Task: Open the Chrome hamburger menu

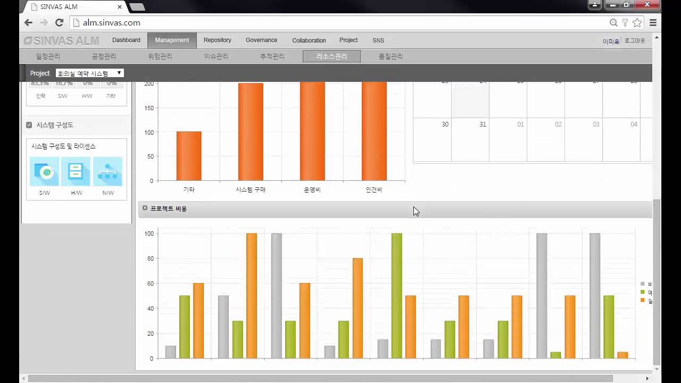Action: (x=653, y=22)
